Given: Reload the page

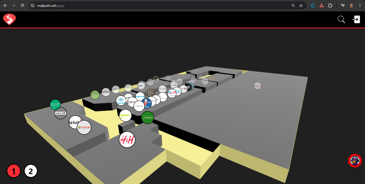Looking at the screenshot, I should pyautogui.click(x=22, y=6).
